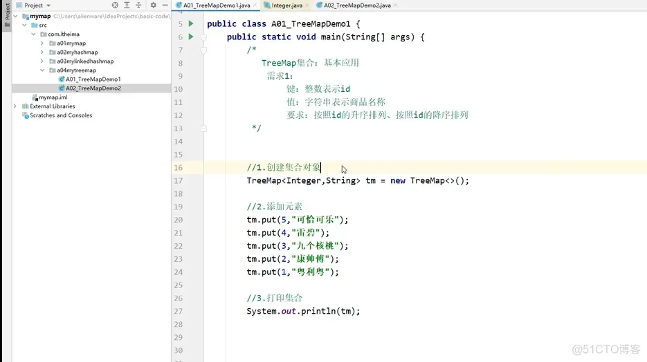Select the com.itheima package in tree
Viewport: 647px width, 362px height.
60,34
